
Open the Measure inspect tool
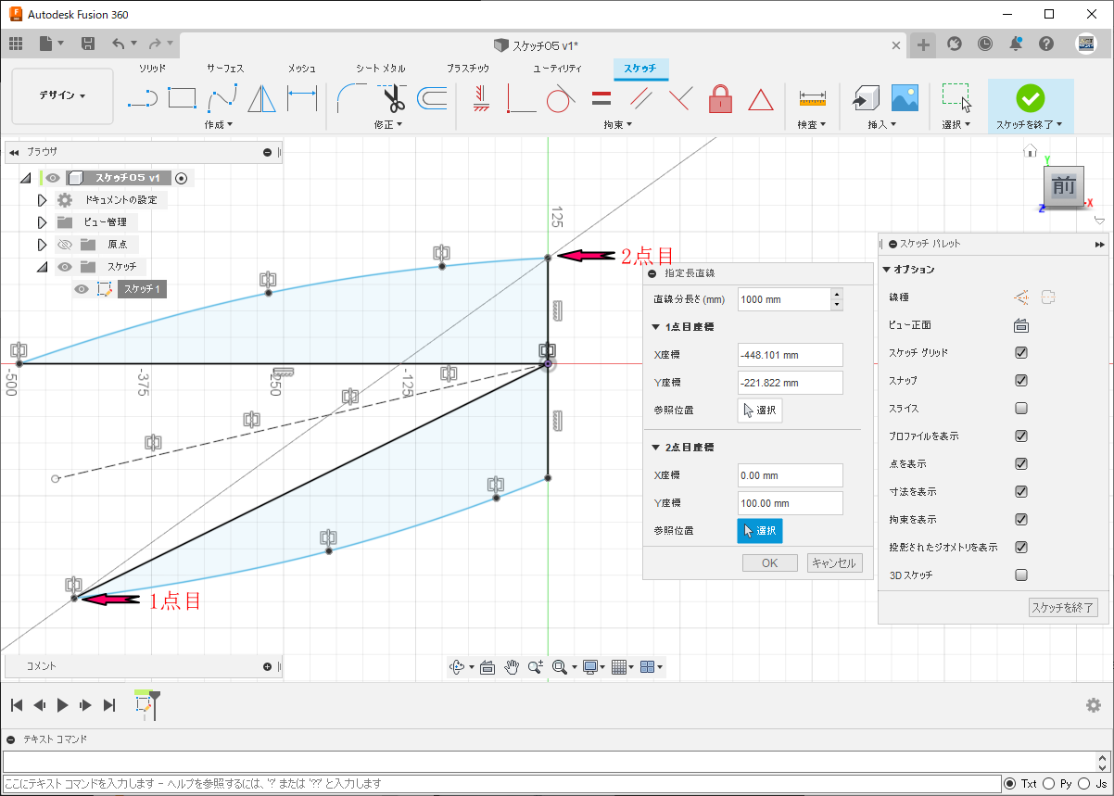[x=813, y=98]
